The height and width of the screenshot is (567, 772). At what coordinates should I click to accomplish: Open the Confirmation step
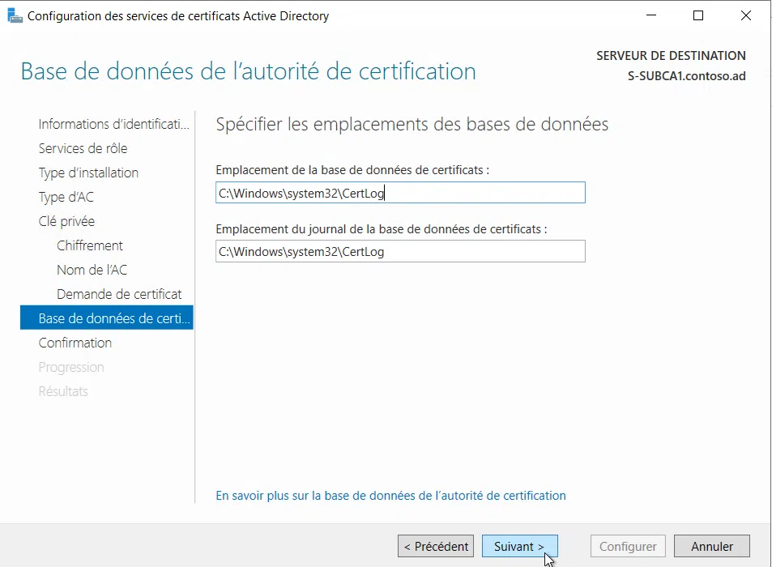coord(75,342)
